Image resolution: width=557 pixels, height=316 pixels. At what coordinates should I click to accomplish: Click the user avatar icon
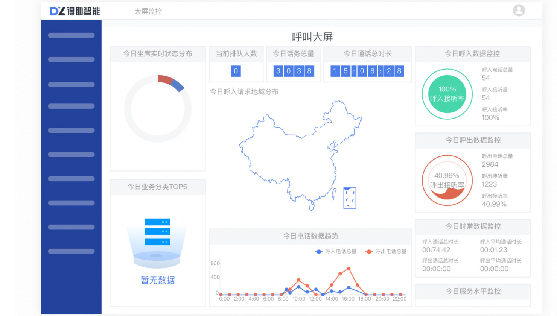(x=519, y=11)
